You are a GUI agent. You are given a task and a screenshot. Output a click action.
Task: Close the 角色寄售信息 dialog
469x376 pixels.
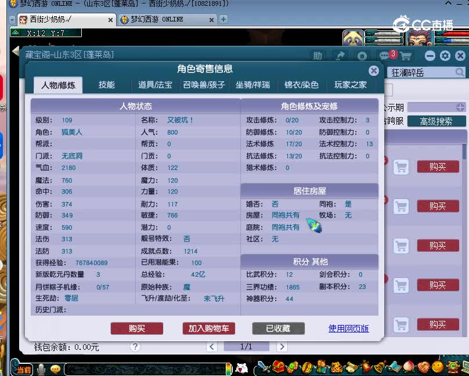(374, 71)
